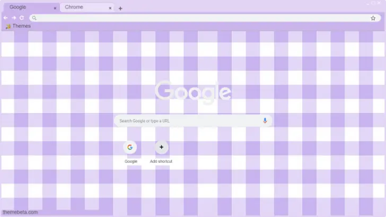386x217 pixels.
Task: Reload the current page
Action: click(22, 18)
